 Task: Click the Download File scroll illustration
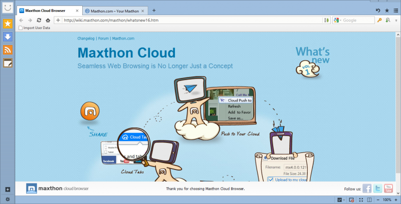(284, 166)
